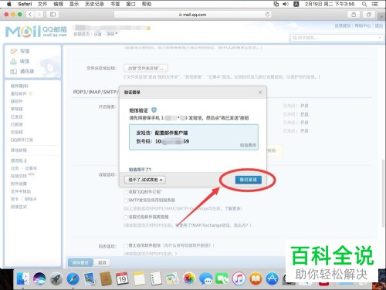The width and height of the screenshot is (386, 290).
Task: Open the 草稿箱 drafts folder
Action: pos(17,109)
